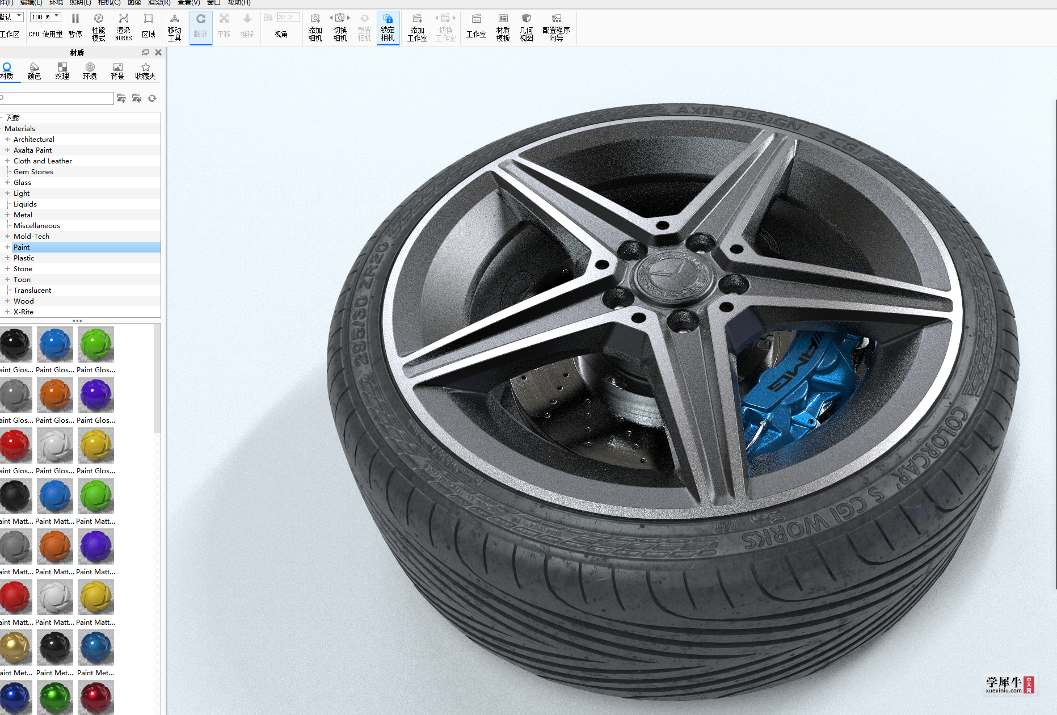The image size is (1057, 715).
Task: Open the Geometry View (几何视图)
Action: pos(527,27)
